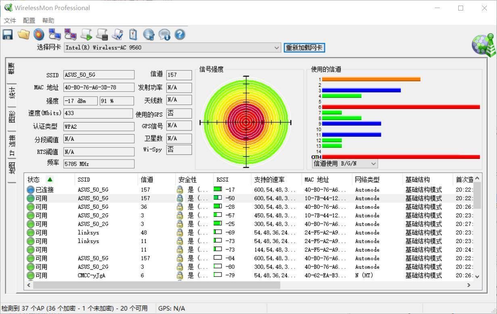The height and width of the screenshot is (314, 497).
Task: Open the 帮助 menu
Action: coord(48,21)
